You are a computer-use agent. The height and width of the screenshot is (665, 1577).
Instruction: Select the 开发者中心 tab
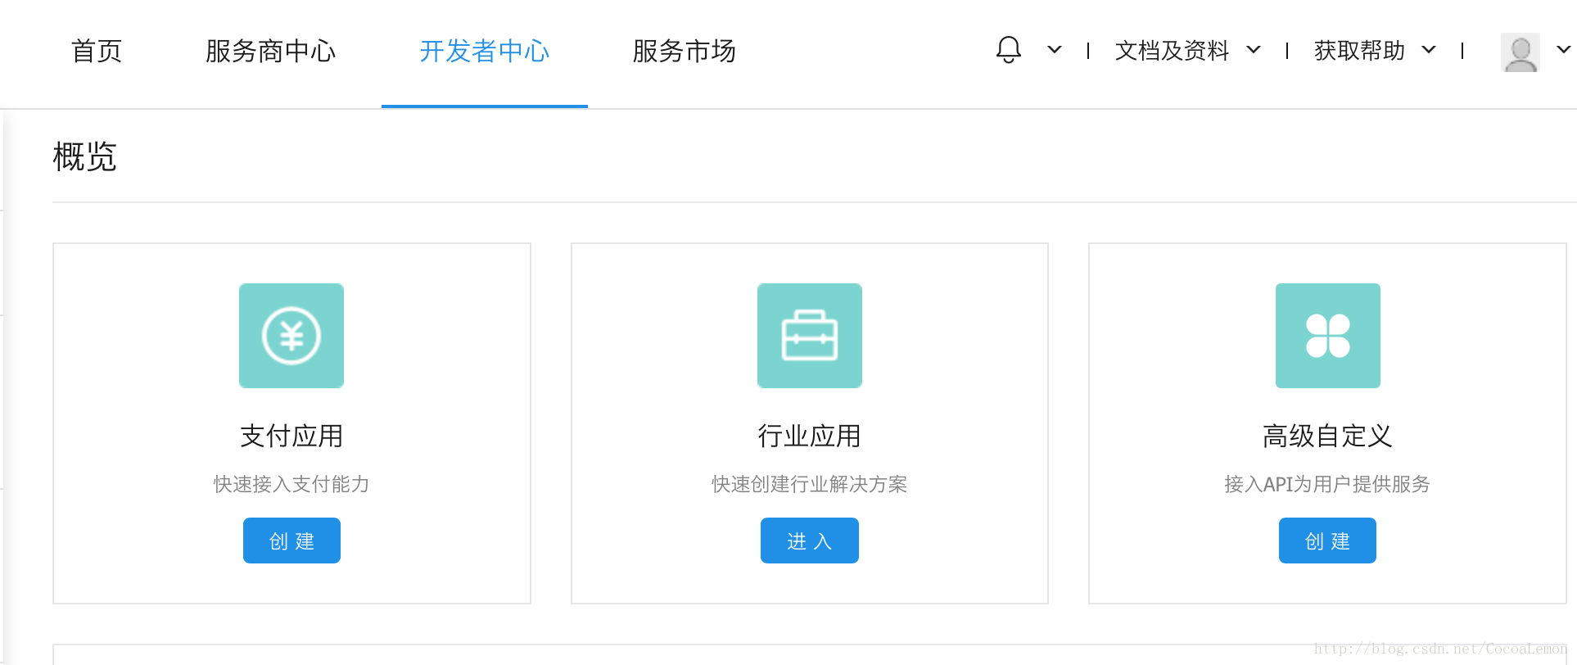pos(485,52)
